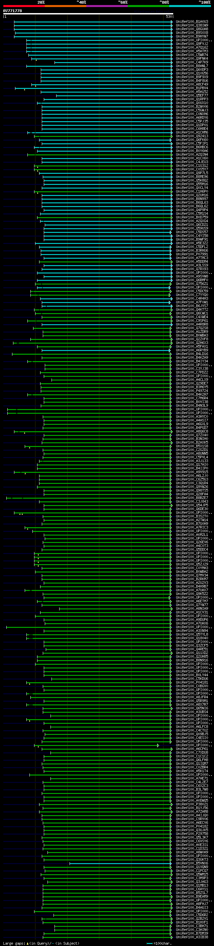214x946 pixels.
Task: Click the cyan alignment bar for UniRef100_C4P7K9
Action: coord(113,62)
